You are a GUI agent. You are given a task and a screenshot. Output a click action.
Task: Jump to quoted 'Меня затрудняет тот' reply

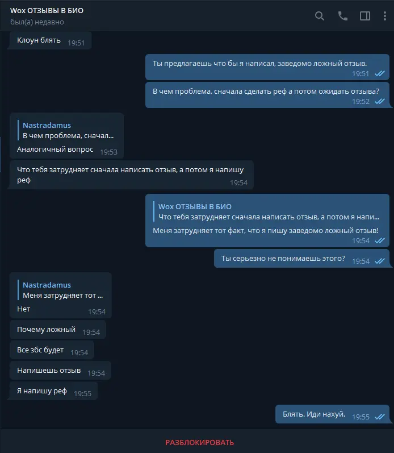pyautogui.click(x=61, y=290)
